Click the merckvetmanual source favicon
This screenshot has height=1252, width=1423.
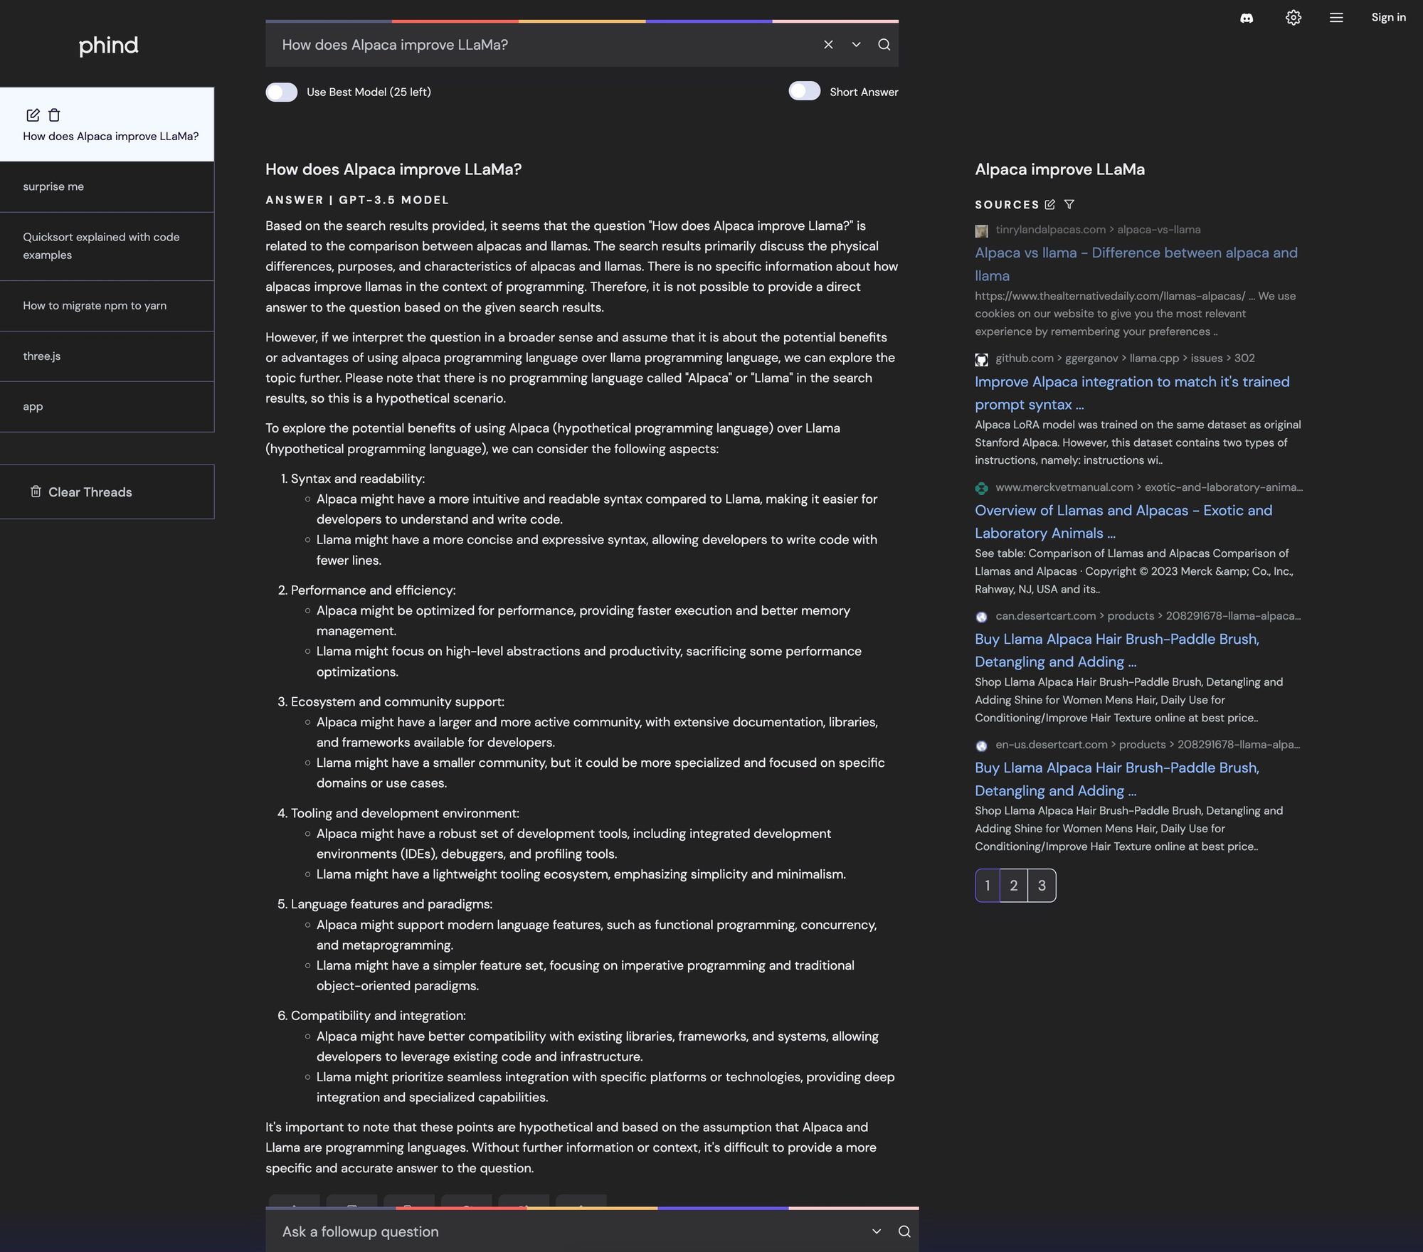981,488
